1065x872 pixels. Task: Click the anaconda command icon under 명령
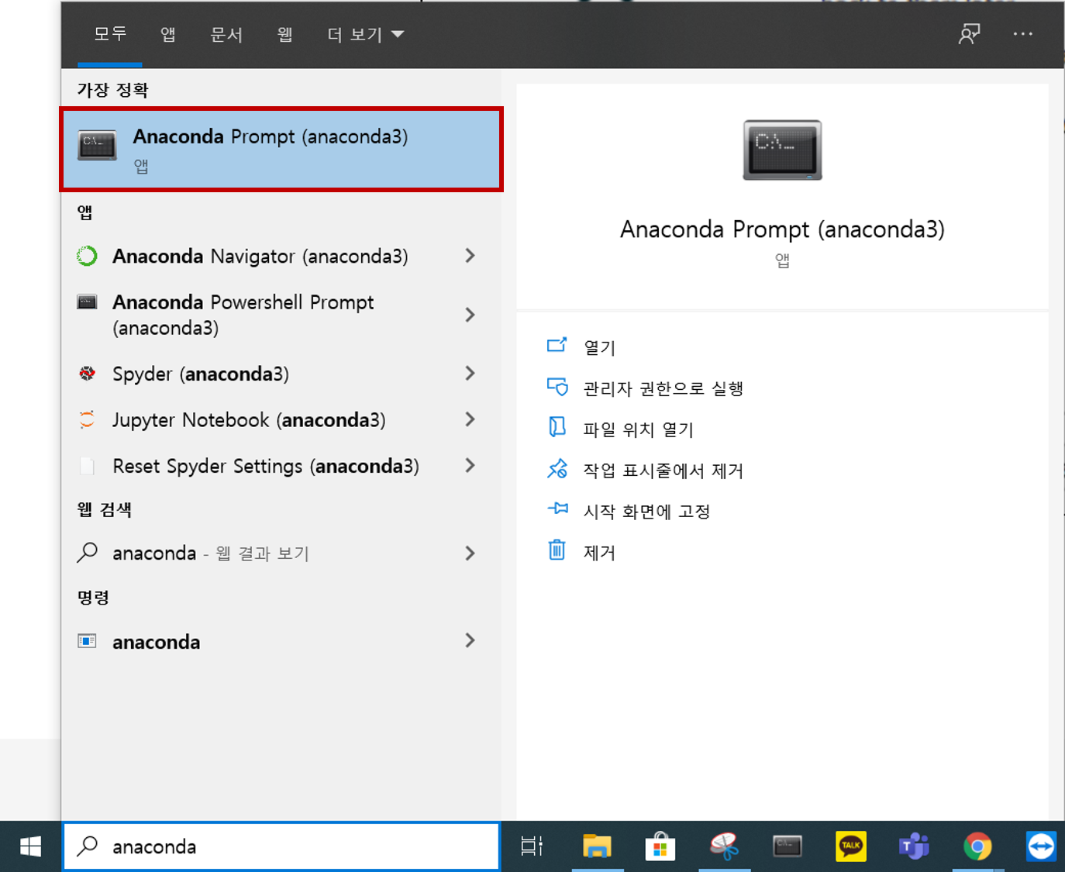pos(87,641)
